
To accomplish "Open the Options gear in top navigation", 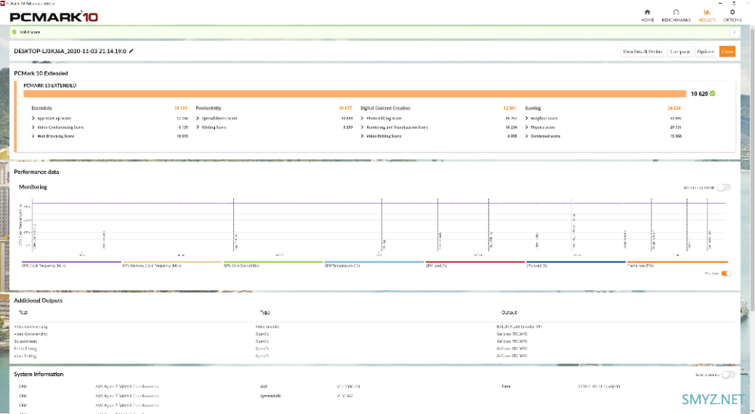I will point(732,15).
